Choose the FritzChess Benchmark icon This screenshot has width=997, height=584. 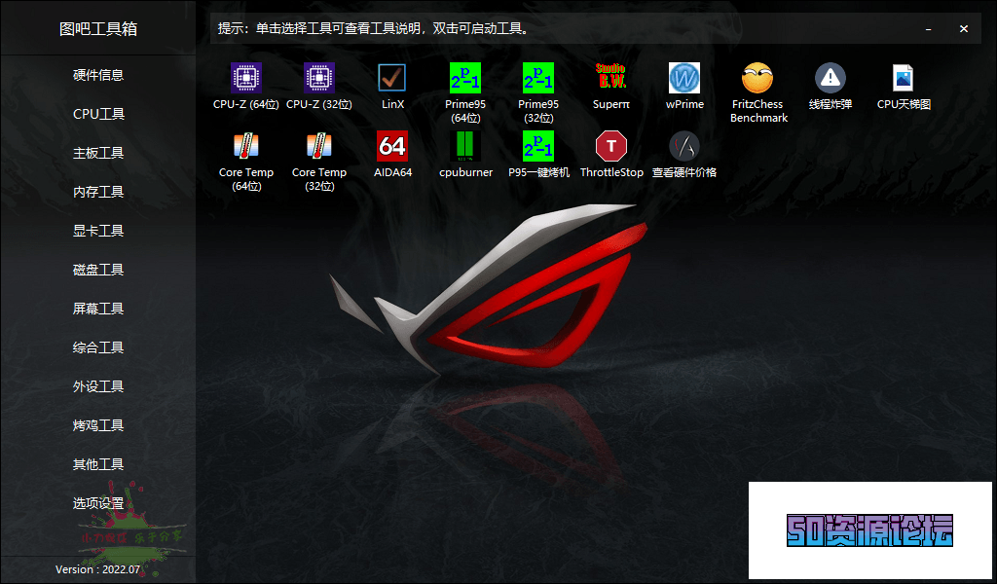[757, 78]
